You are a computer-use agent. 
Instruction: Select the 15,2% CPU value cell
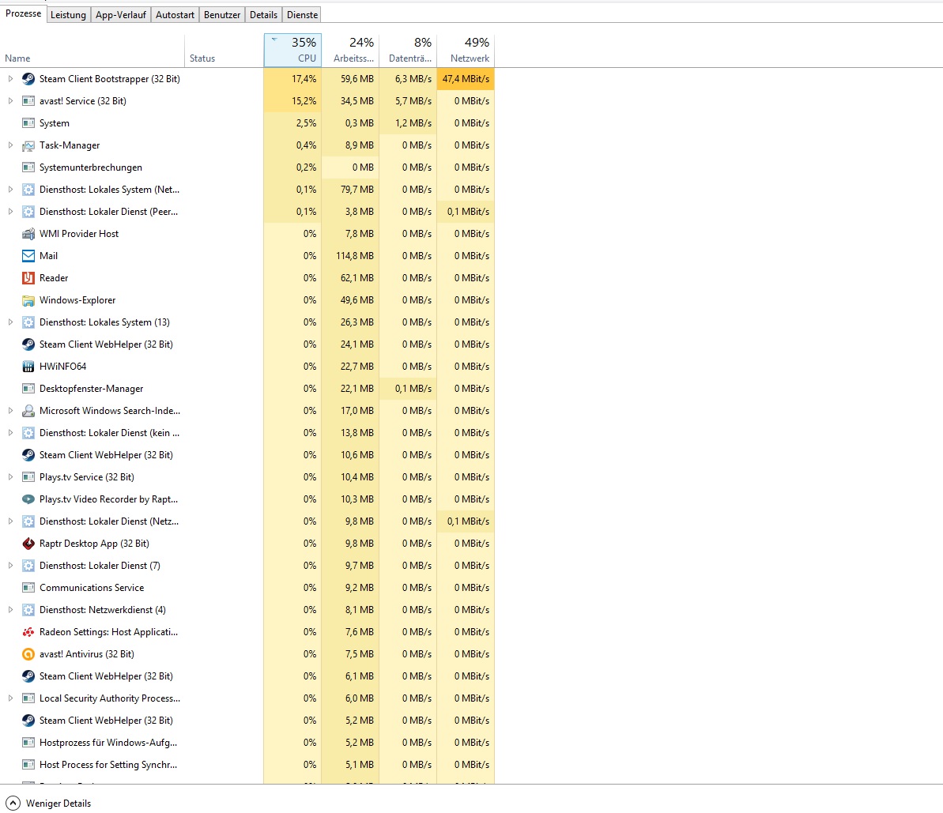tap(293, 101)
